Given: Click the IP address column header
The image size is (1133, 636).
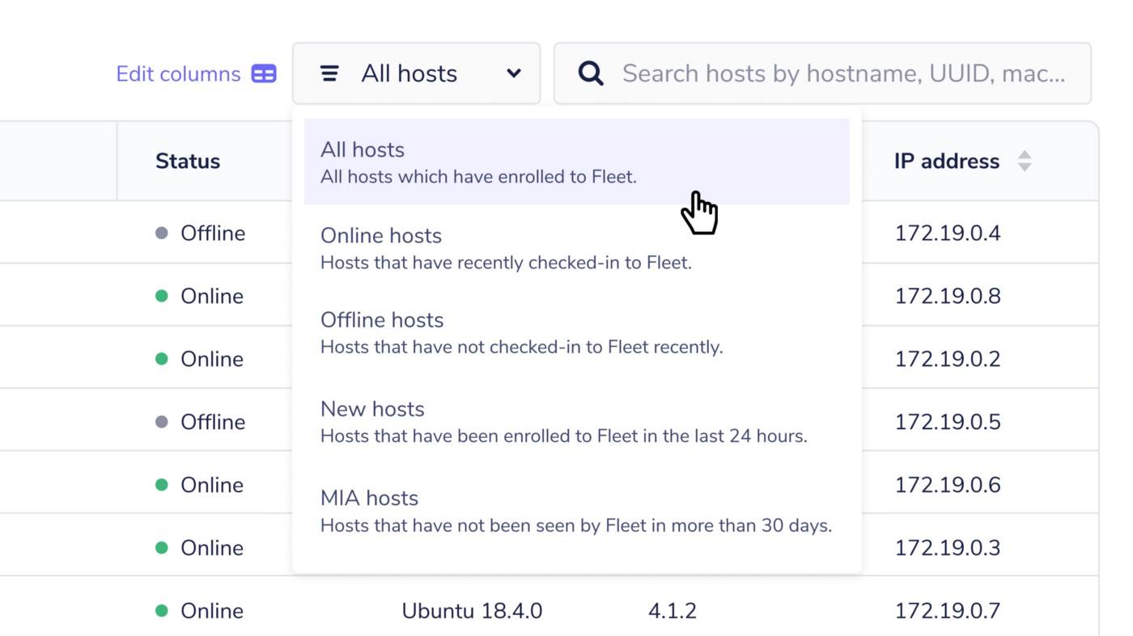Looking at the screenshot, I should pos(947,161).
